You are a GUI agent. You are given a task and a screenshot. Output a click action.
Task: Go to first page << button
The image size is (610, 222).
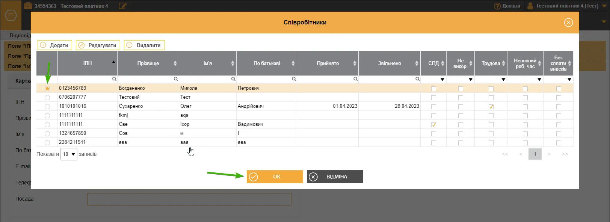point(505,154)
